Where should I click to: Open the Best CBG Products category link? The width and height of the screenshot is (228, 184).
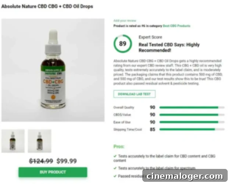coord(177,26)
